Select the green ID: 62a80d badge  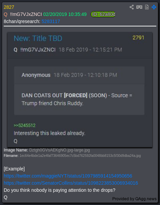pos(103,14)
